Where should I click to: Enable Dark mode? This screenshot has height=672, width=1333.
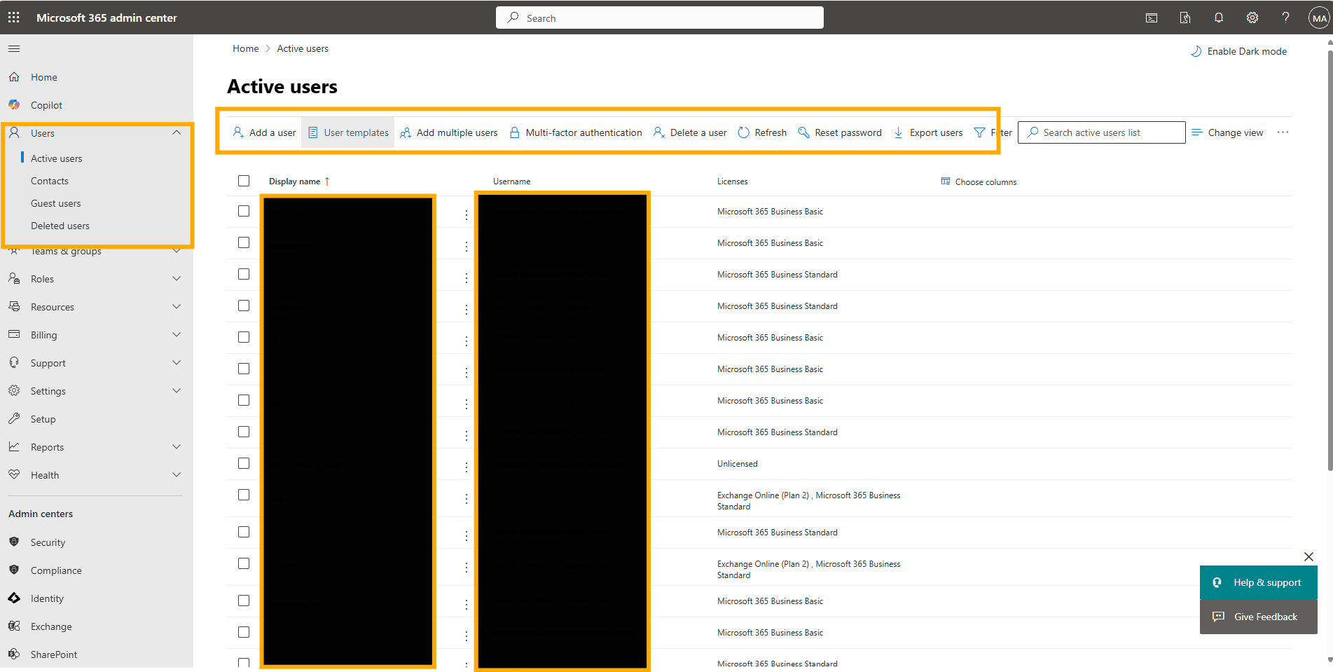pos(1238,50)
